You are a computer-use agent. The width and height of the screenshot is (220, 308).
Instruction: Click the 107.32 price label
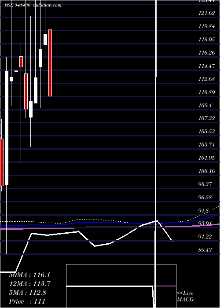206,118
